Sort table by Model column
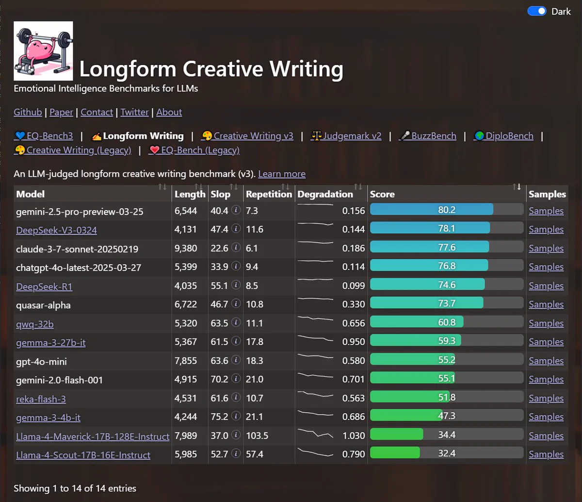The height and width of the screenshot is (502, 582). [x=93, y=194]
